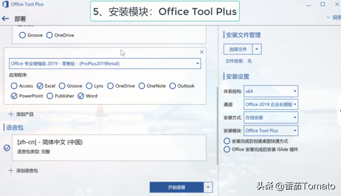The image size is (341, 196).
Task: Select the OneDrive option in the upper product panel
Action: 49,35
